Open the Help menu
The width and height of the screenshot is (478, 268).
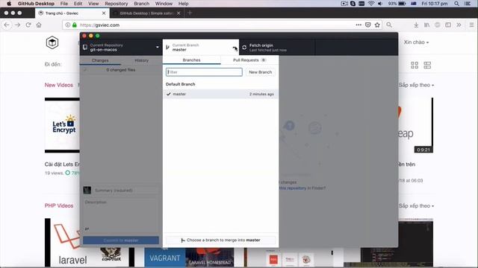point(183,4)
